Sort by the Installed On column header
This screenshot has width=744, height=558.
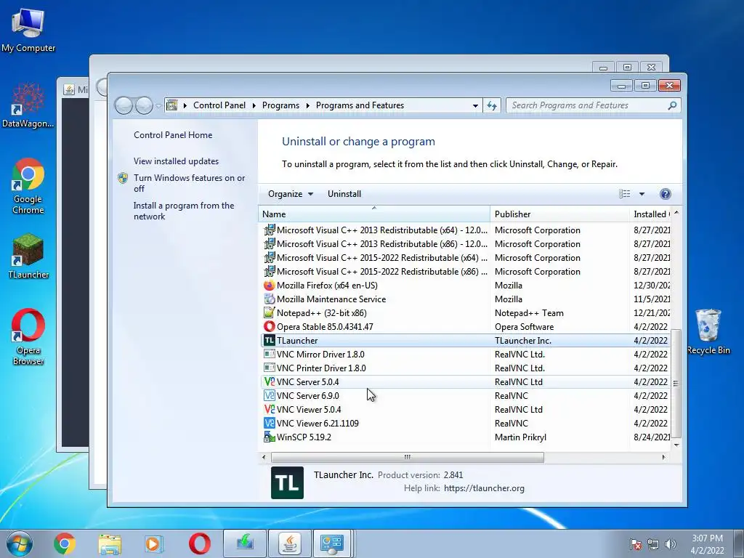pyautogui.click(x=650, y=214)
